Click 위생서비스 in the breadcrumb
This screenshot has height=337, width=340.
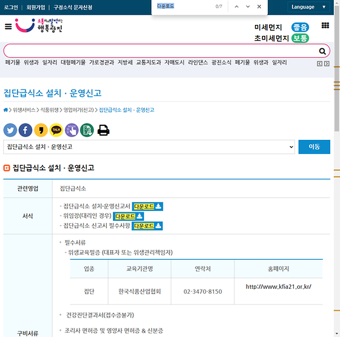24,110
